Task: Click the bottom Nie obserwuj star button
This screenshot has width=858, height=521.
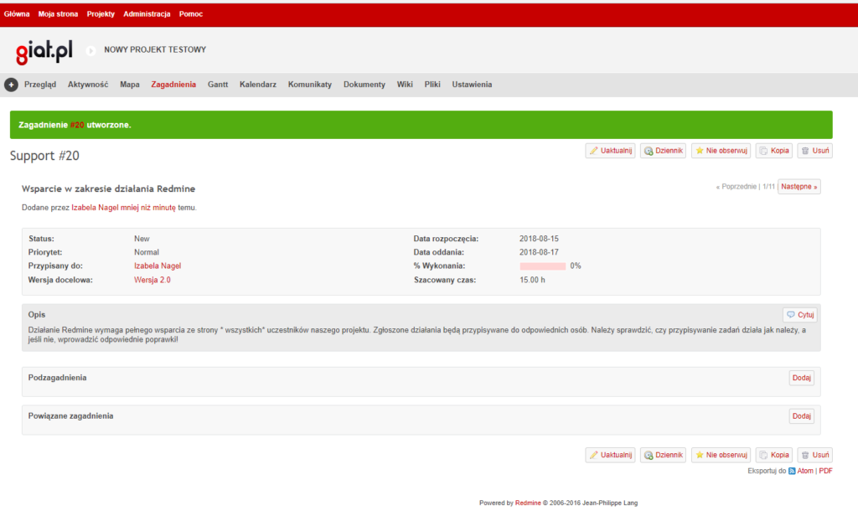Action: (x=721, y=455)
